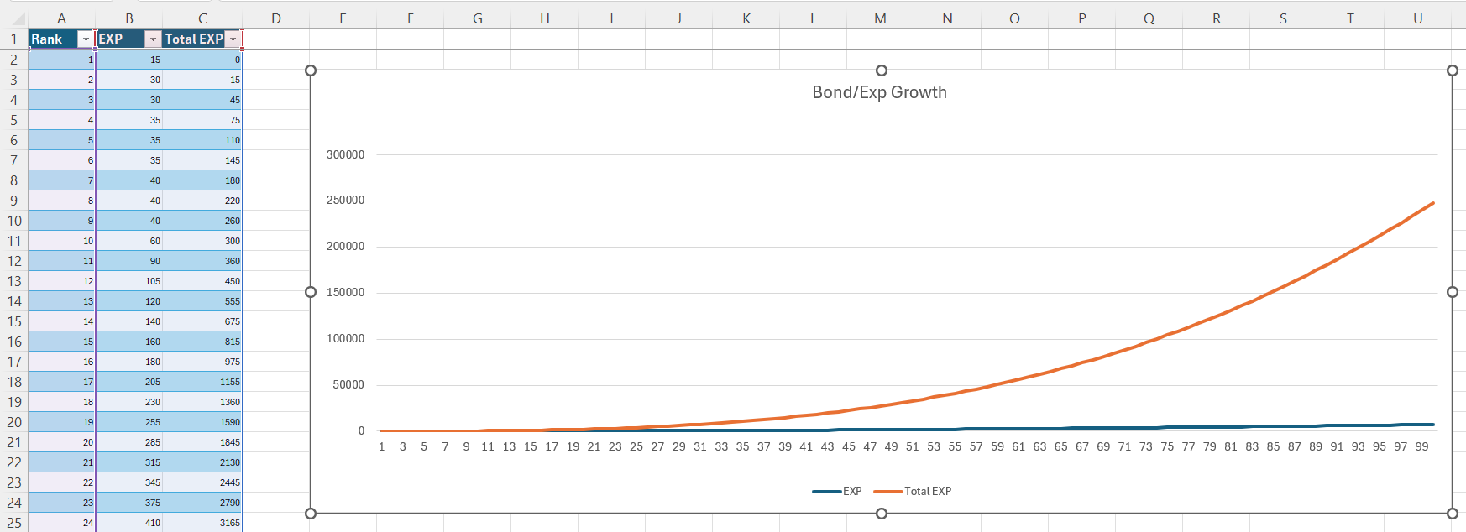Select empty cell D1

click(x=276, y=39)
